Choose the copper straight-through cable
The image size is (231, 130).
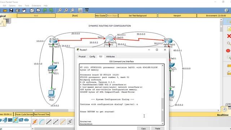click(x=49, y=122)
